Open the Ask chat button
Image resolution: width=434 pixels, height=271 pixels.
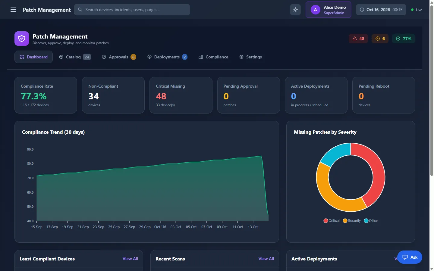click(410, 257)
